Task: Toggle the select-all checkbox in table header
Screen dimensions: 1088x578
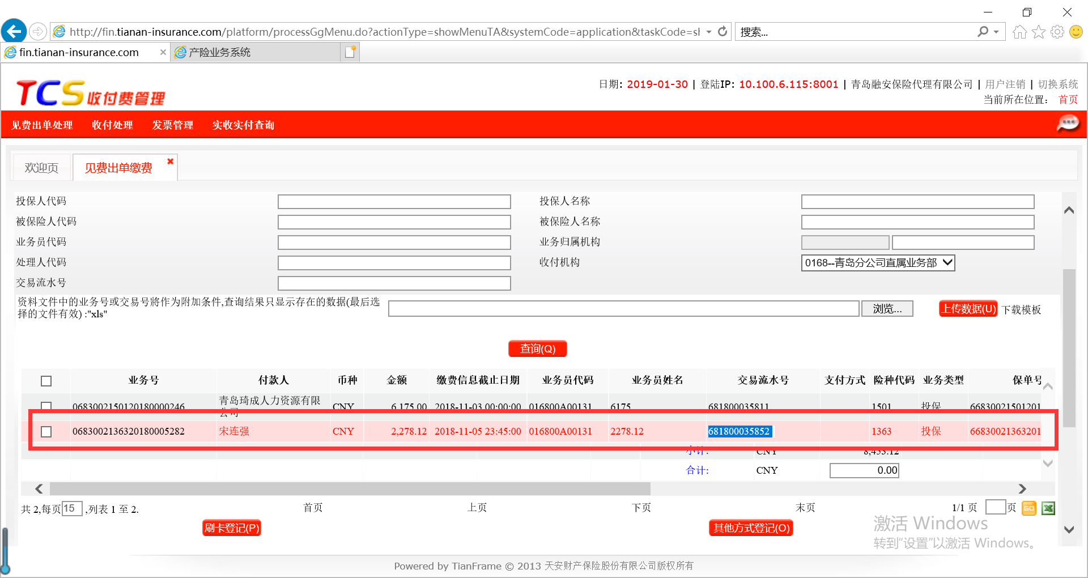Action: click(46, 381)
